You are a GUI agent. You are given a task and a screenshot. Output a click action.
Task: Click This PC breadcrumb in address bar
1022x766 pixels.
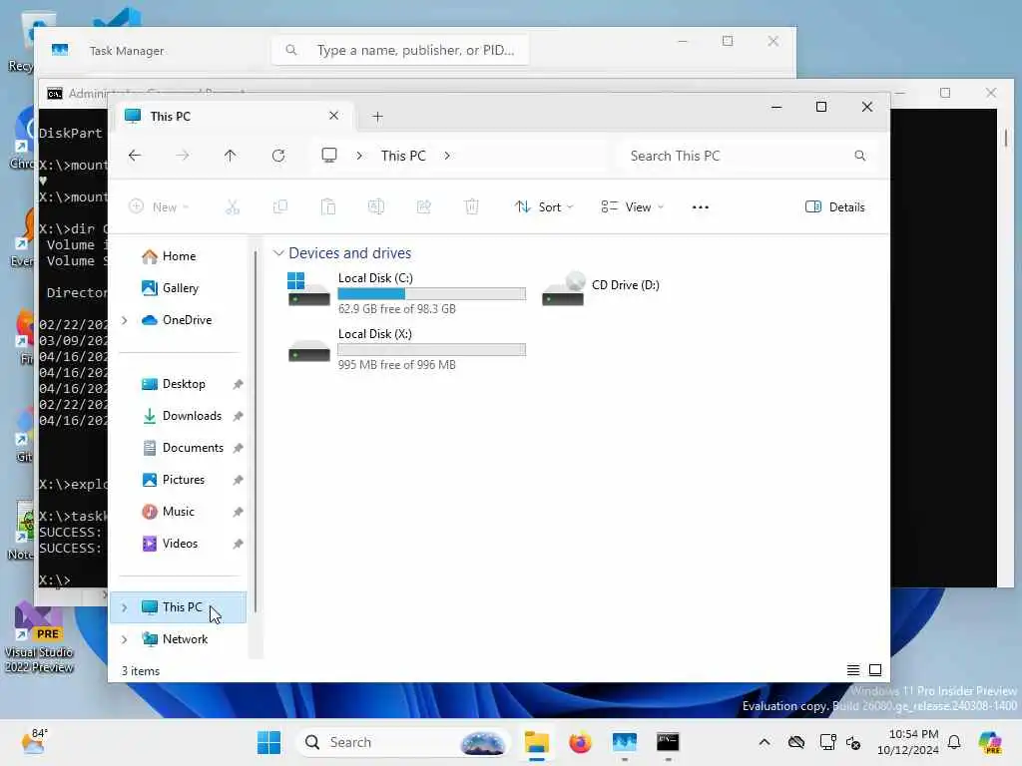pos(403,156)
